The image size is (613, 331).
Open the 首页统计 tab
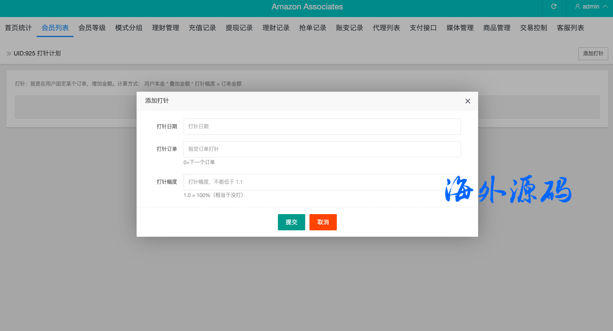pos(18,28)
